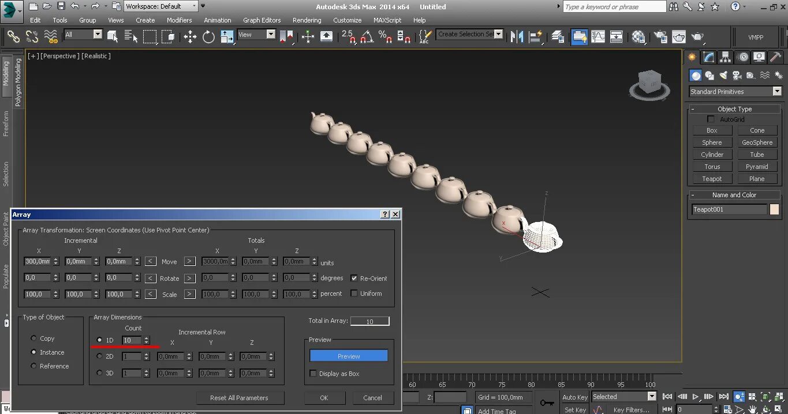Choose the 2D array dimension radio
This screenshot has height=414, width=788.
pos(99,356)
